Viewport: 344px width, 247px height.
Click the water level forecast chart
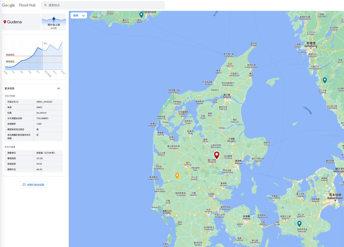pos(34,57)
